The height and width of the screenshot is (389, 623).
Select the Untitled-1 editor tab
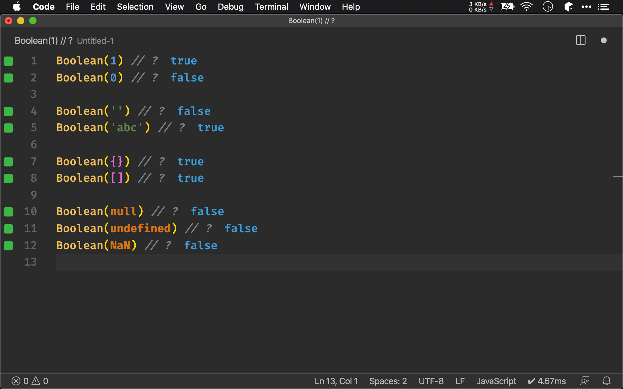pyautogui.click(x=95, y=40)
